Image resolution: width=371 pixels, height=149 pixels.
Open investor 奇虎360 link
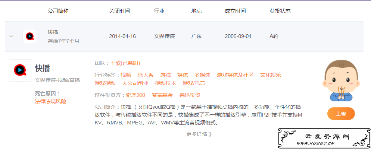tap(135, 95)
